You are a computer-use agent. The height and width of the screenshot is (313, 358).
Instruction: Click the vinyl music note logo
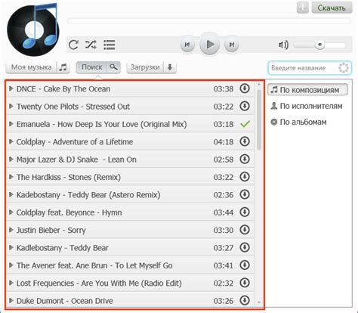pyautogui.click(x=33, y=29)
